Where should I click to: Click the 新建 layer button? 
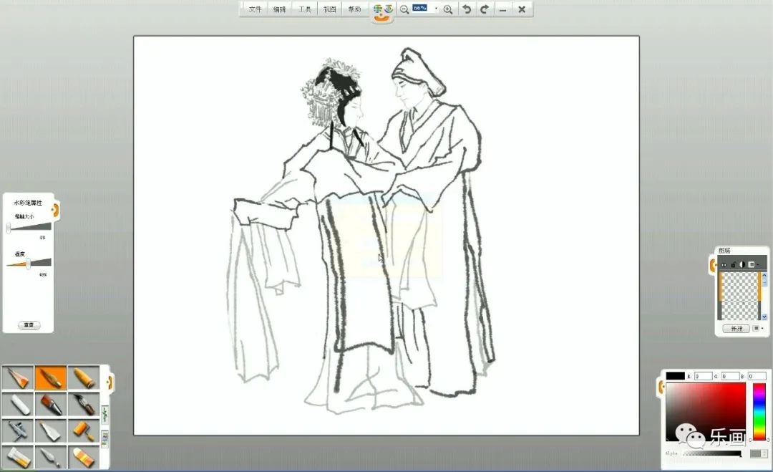(x=736, y=328)
